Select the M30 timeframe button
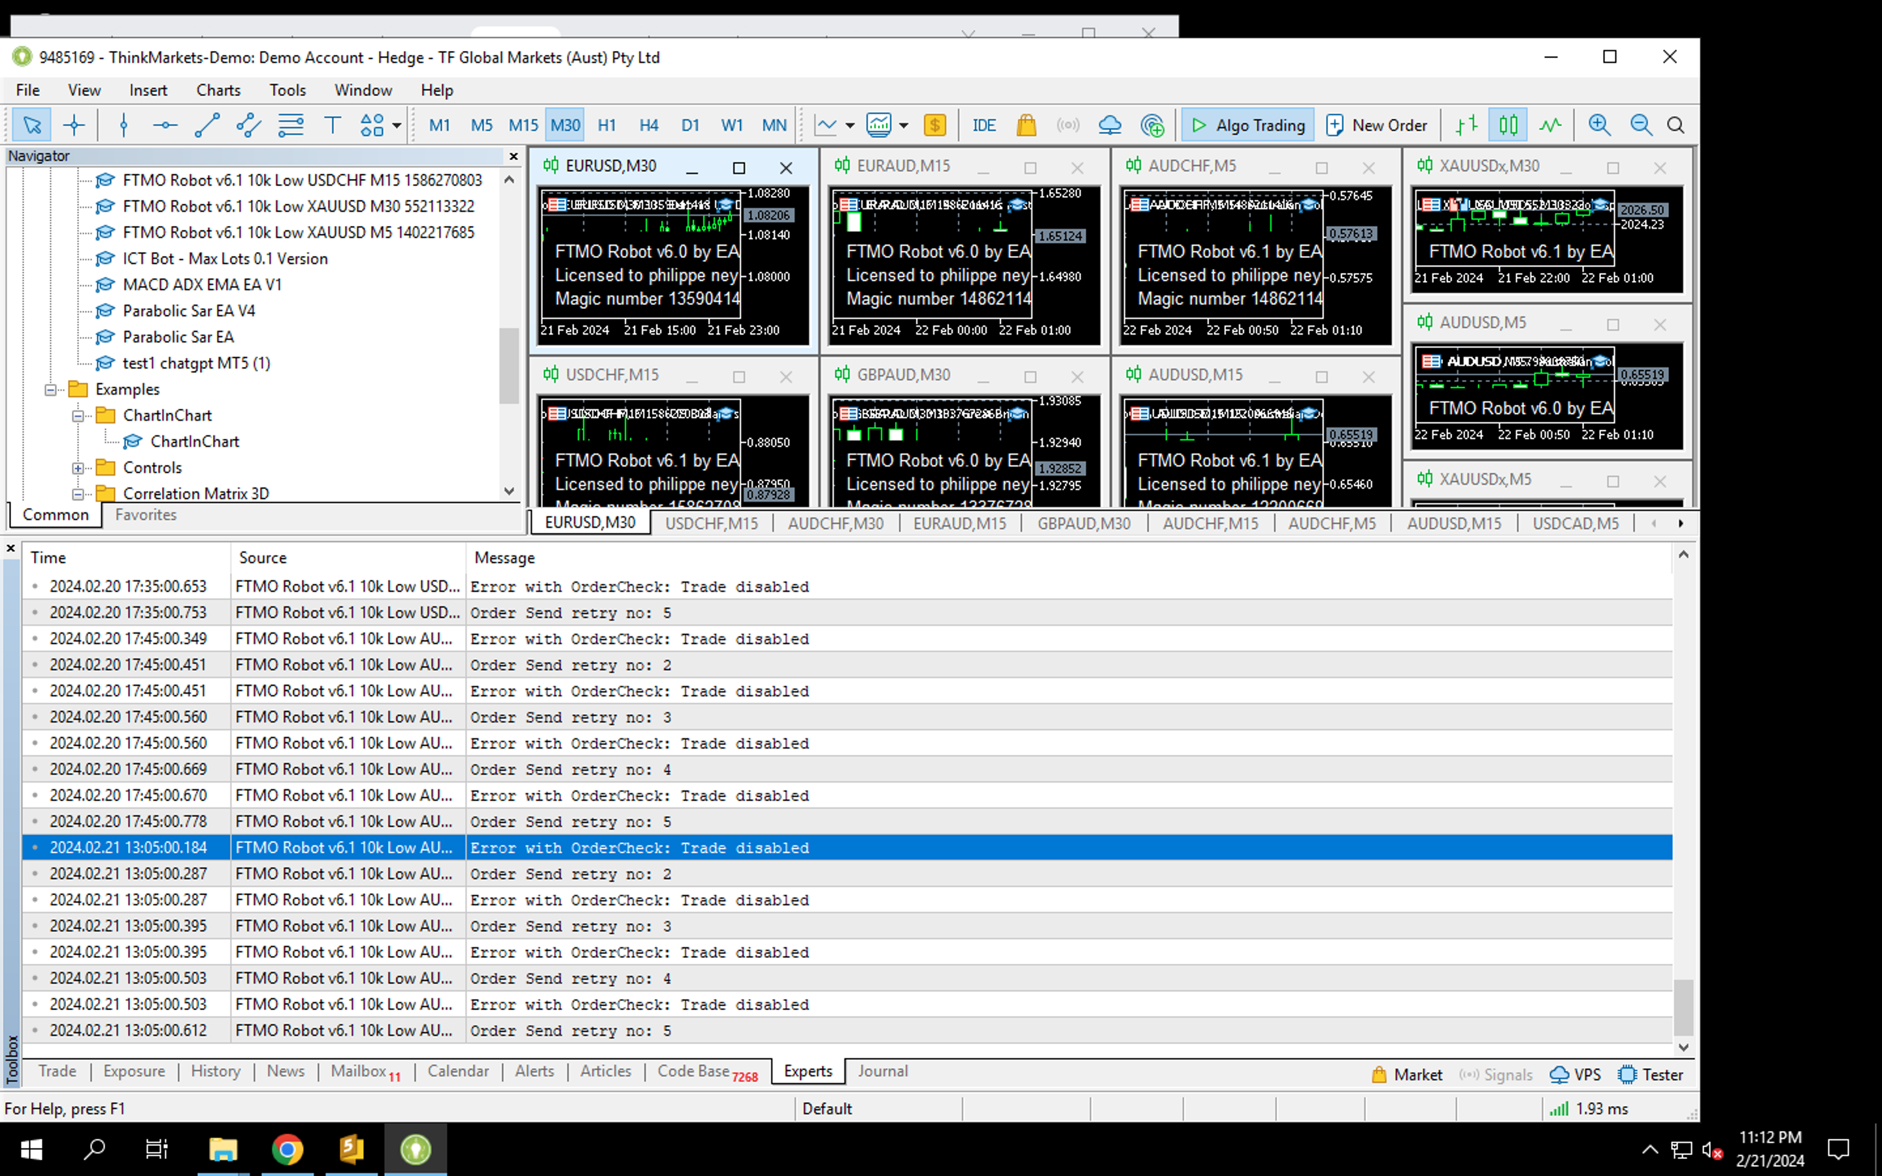This screenshot has height=1176, width=1882. pyautogui.click(x=565, y=125)
